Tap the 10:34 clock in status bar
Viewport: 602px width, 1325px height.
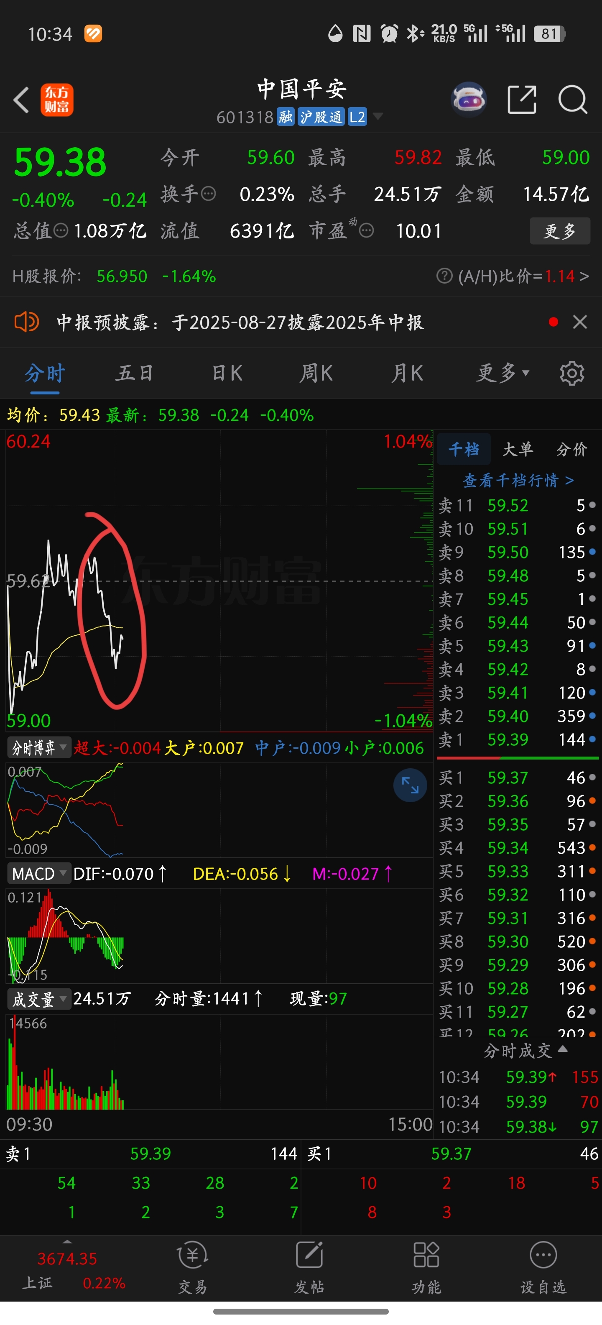(x=50, y=34)
